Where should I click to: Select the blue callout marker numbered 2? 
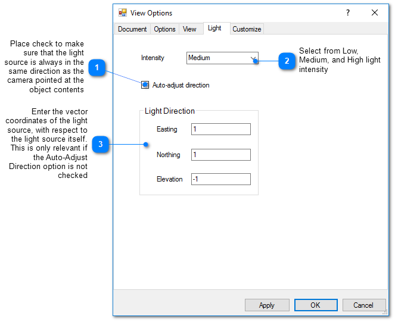click(x=287, y=61)
